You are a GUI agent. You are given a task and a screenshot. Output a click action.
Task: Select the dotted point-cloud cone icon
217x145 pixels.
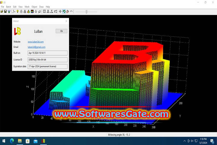coord(21,11)
